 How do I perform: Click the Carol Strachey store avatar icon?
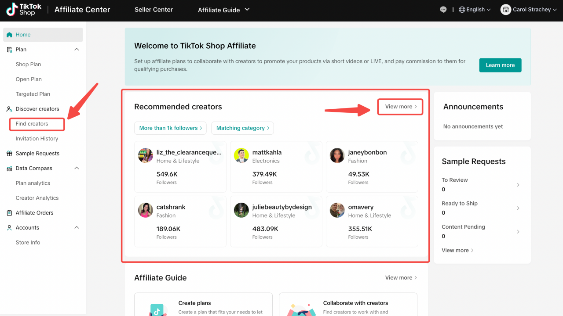[506, 10]
